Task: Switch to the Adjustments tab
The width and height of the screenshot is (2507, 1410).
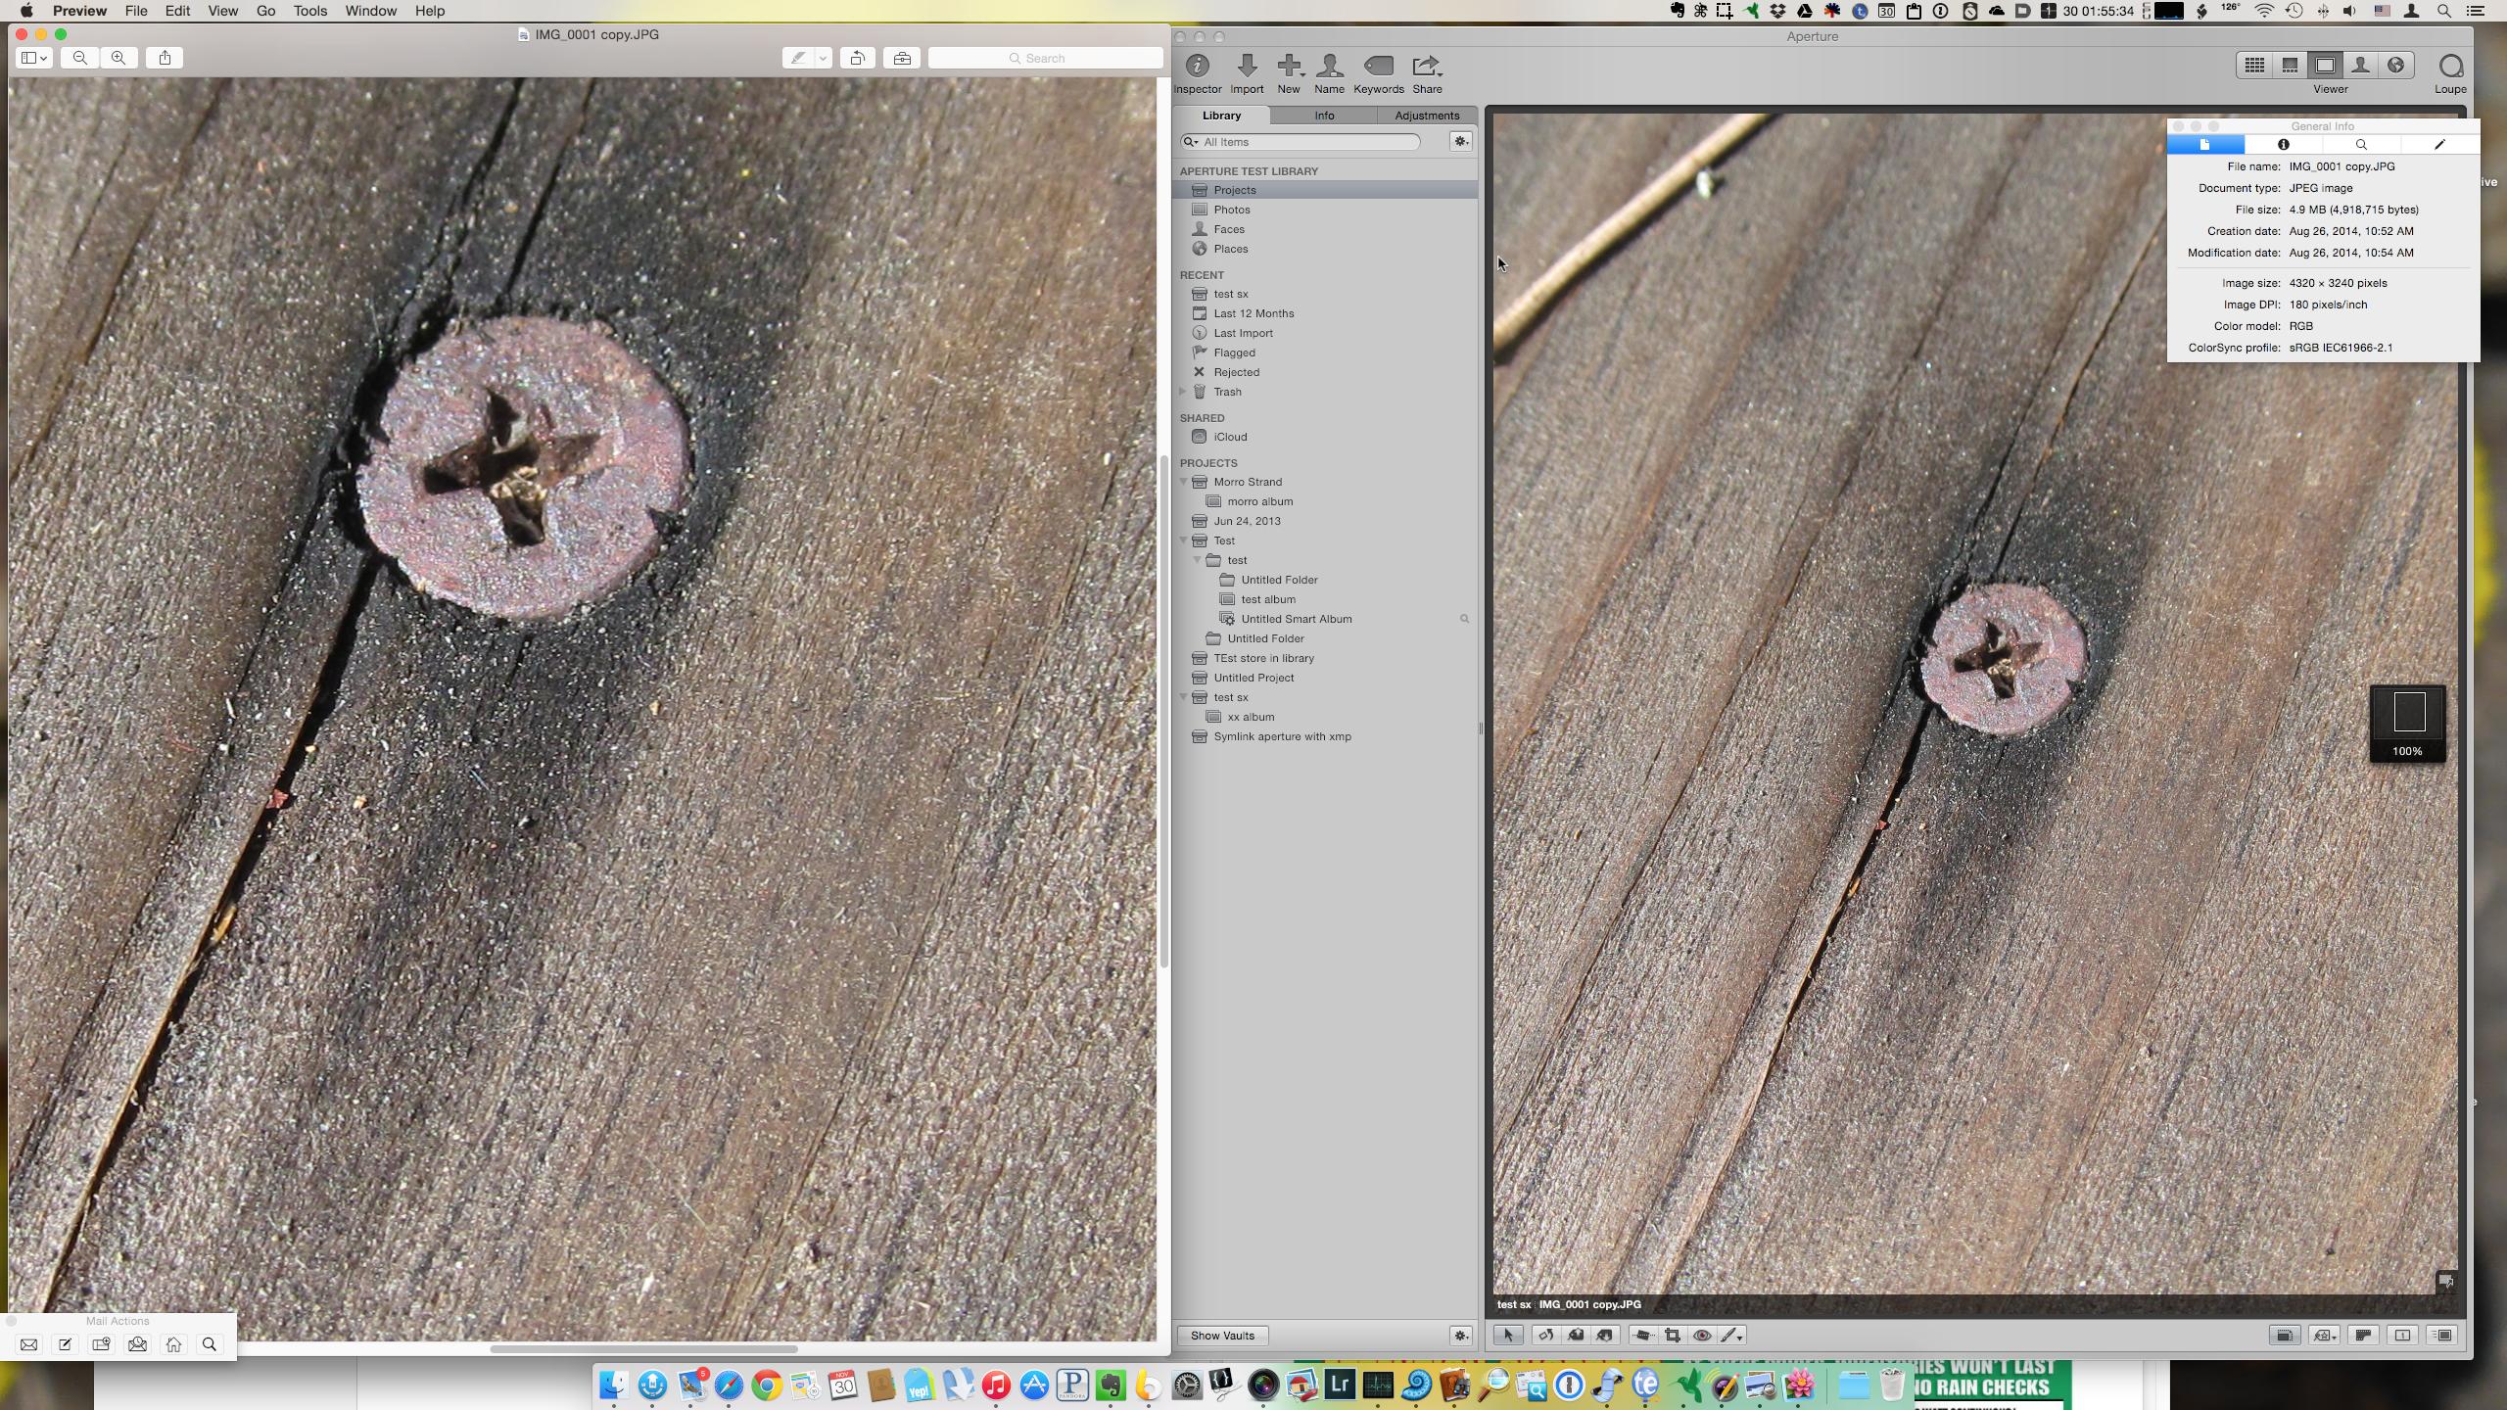Action: tap(1426, 116)
